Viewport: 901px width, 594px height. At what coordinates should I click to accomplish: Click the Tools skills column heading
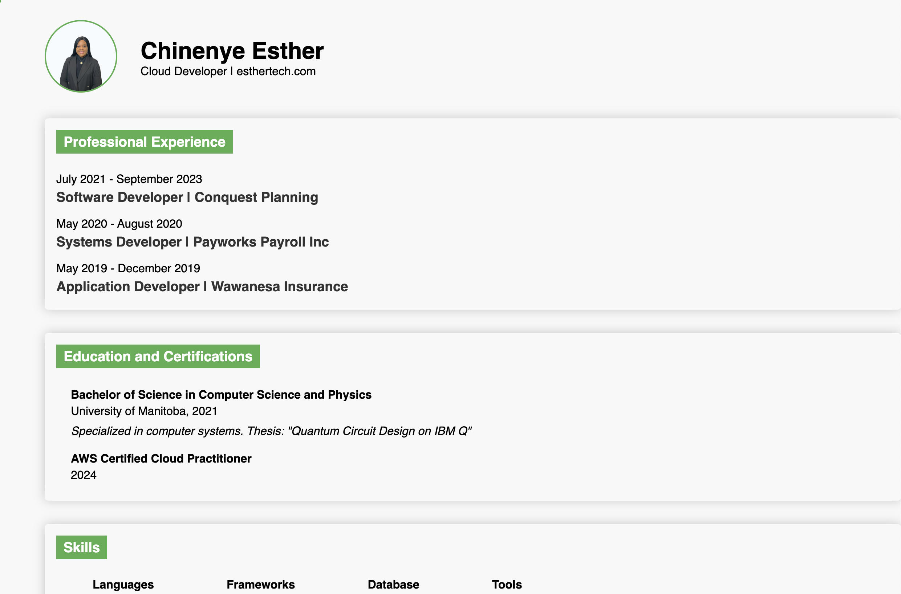click(x=507, y=584)
